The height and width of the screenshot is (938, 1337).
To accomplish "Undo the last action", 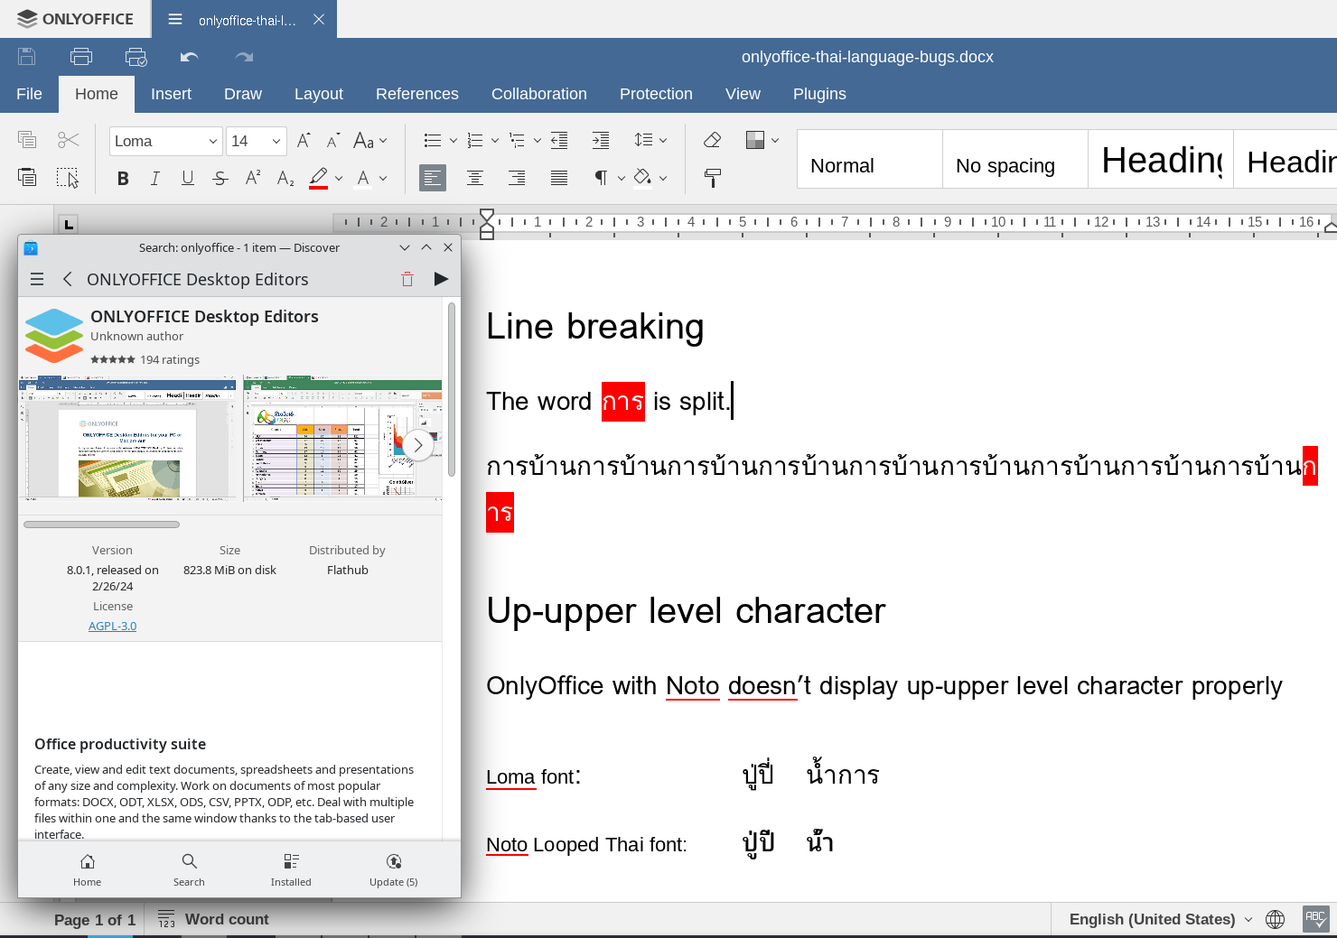I will pyautogui.click(x=190, y=57).
